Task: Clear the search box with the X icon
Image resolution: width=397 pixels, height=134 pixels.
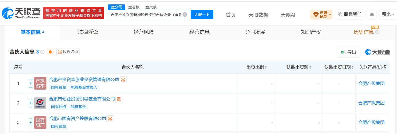Action: coord(185,15)
